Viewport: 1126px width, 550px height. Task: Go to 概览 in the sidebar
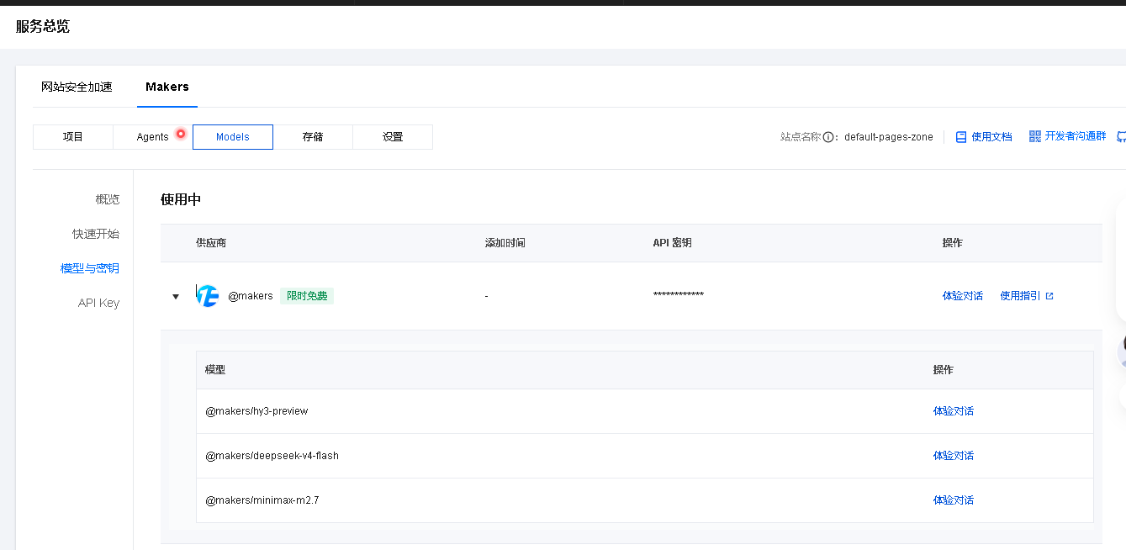click(108, 199)
